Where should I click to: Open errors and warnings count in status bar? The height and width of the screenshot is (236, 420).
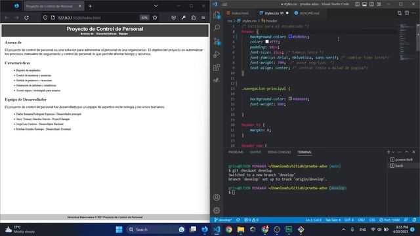click(251, 220)
